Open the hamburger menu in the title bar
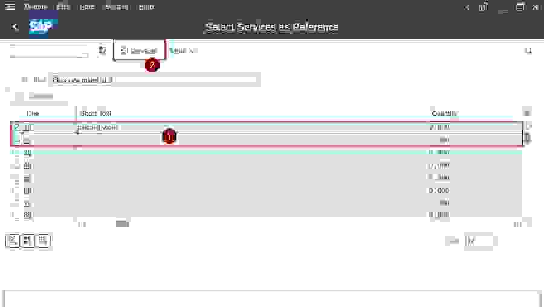This screenshot has width=544, height=307. pyautogui.click(x=10, y=7)
